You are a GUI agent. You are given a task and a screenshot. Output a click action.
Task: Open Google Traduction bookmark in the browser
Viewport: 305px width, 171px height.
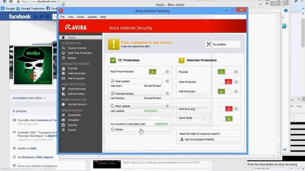tap(30, 9)
